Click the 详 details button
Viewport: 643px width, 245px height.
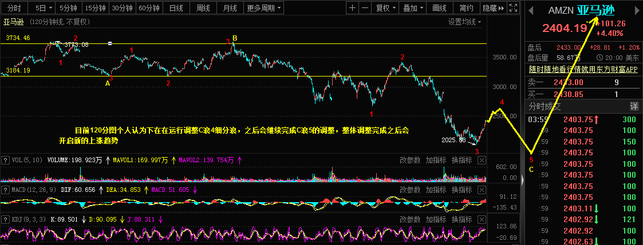pyautogui.click(x=634, y=107)
